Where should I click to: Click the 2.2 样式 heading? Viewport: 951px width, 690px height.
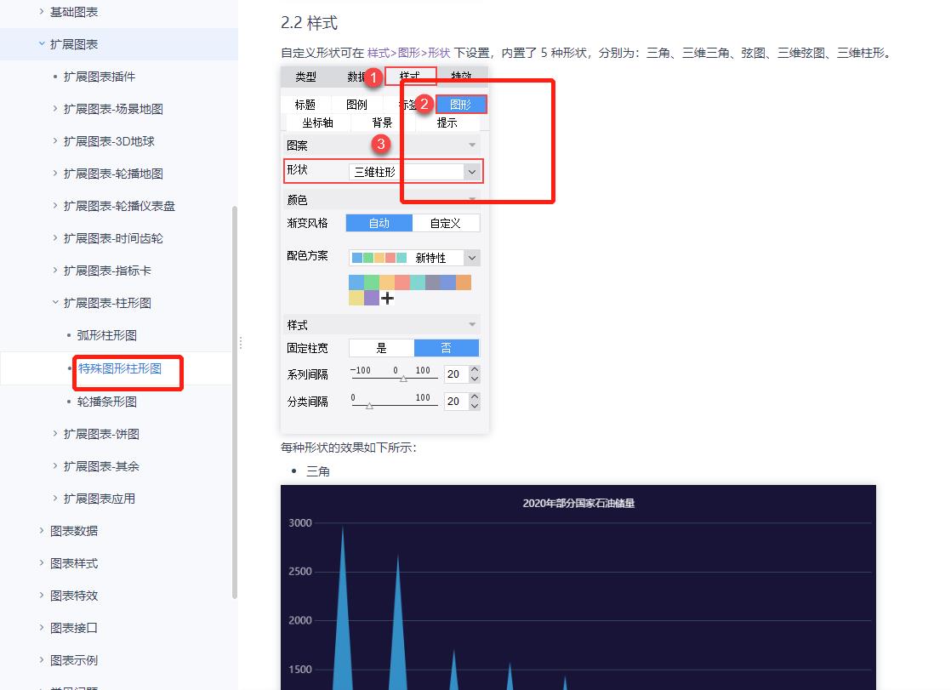click(x=310, y=23)
